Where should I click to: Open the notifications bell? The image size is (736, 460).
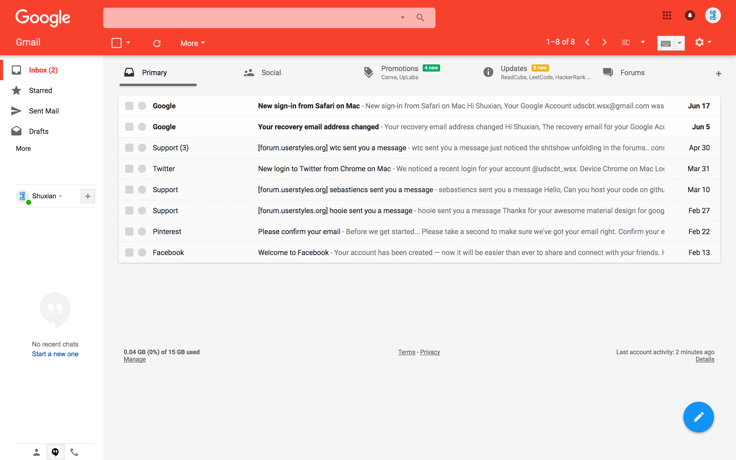tap(690, 15)
